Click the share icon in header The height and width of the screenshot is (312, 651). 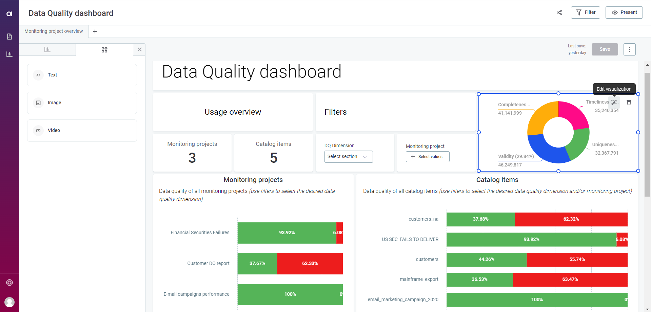(559, 13)
